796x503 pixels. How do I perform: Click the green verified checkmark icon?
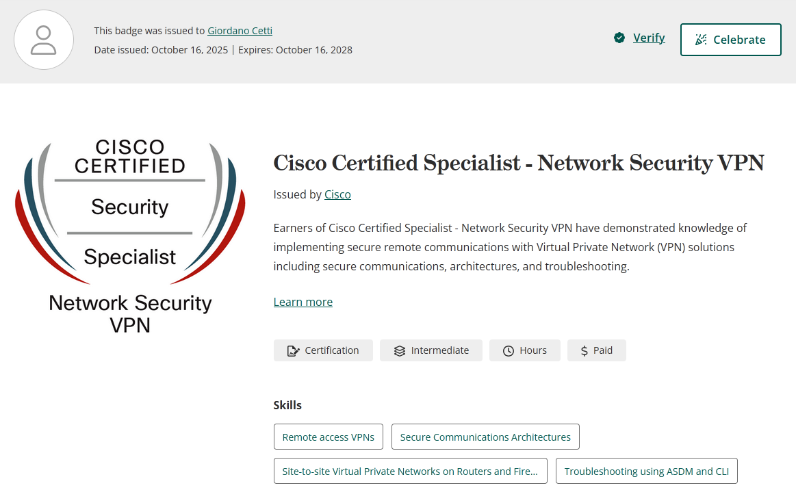619,38
